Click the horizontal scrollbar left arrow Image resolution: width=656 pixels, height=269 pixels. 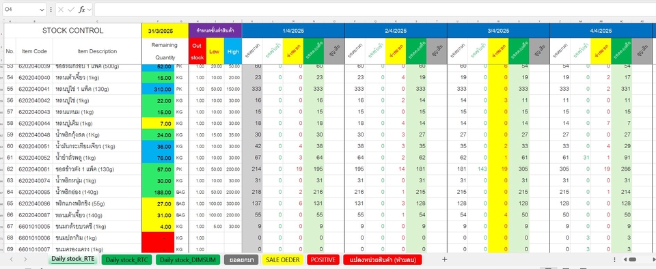click(625, 259)
